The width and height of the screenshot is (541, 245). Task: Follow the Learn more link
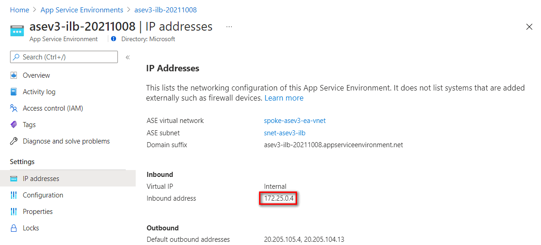tap(284, 98)
